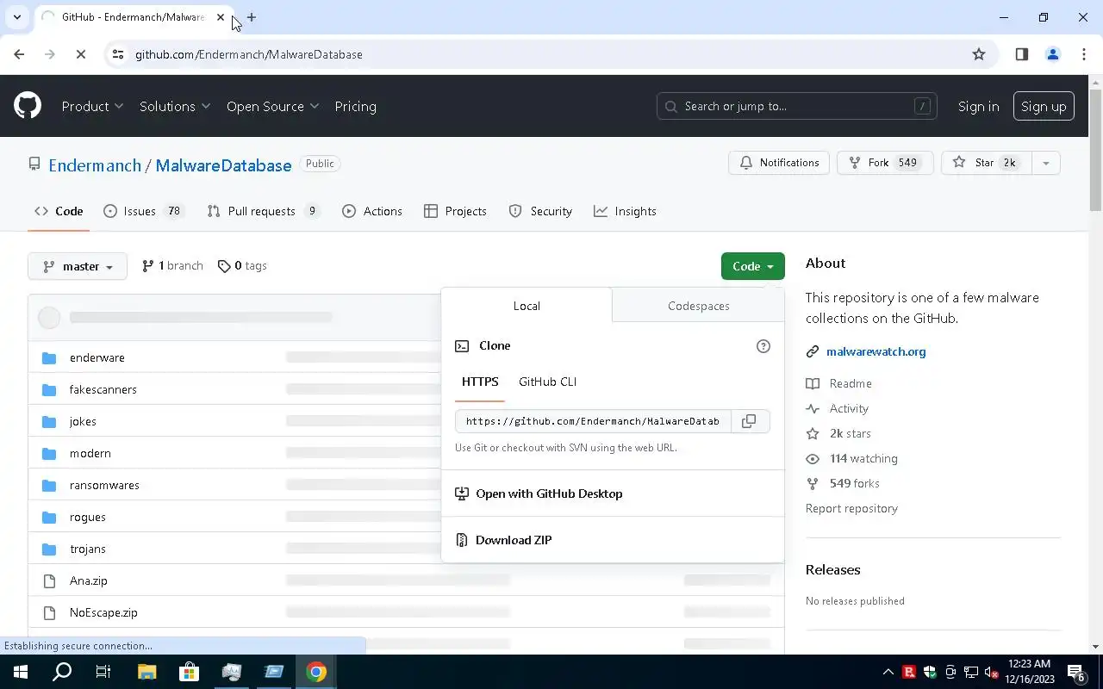Toggle Chrome side panel icon
Image resolution: width=1103 pixels, height=689 pixels.
pyautogui.click(x=1022, y=54)
